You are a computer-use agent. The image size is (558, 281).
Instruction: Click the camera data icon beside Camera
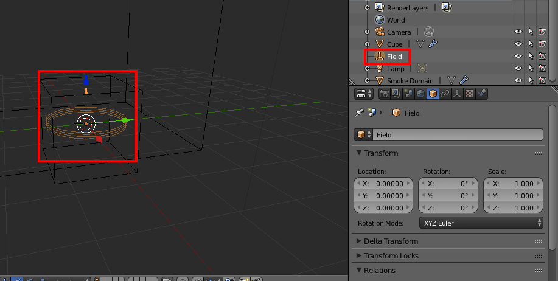428,32
